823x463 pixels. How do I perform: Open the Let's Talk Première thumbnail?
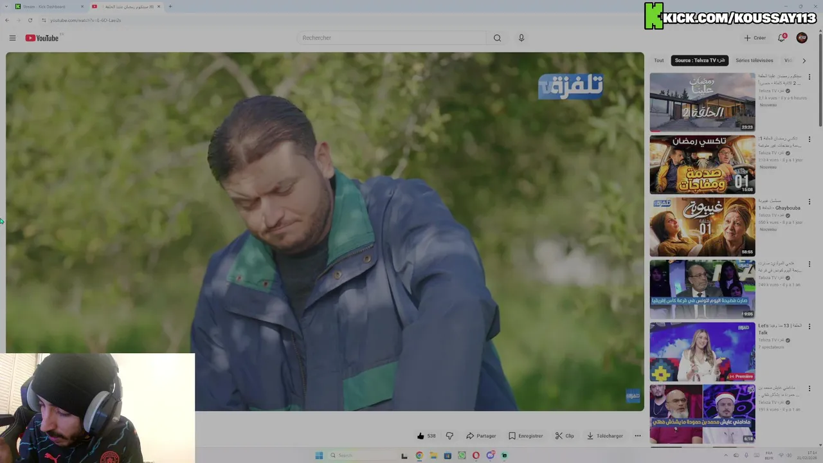coord(702,352)
